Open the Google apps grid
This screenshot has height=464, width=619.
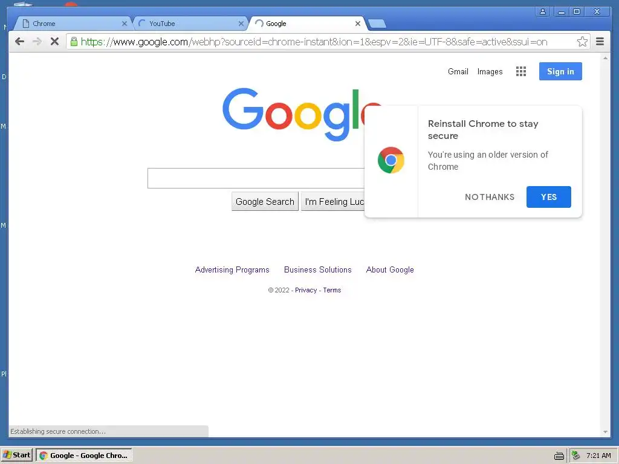click(x=520, y=71)
